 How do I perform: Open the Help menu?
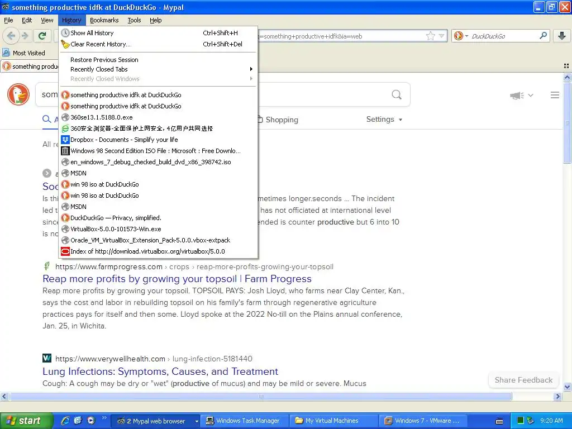coord(156,20)
